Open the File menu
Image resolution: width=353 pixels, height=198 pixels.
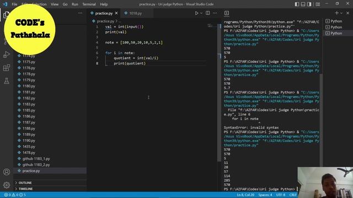pos(14,4)
